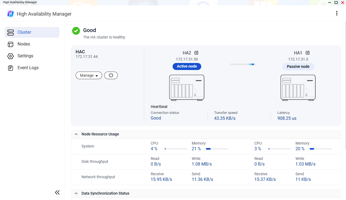Viewport: 346px width, 200px height.
Task: Click the Passive node badge
Action: click(x=298, y=67)
